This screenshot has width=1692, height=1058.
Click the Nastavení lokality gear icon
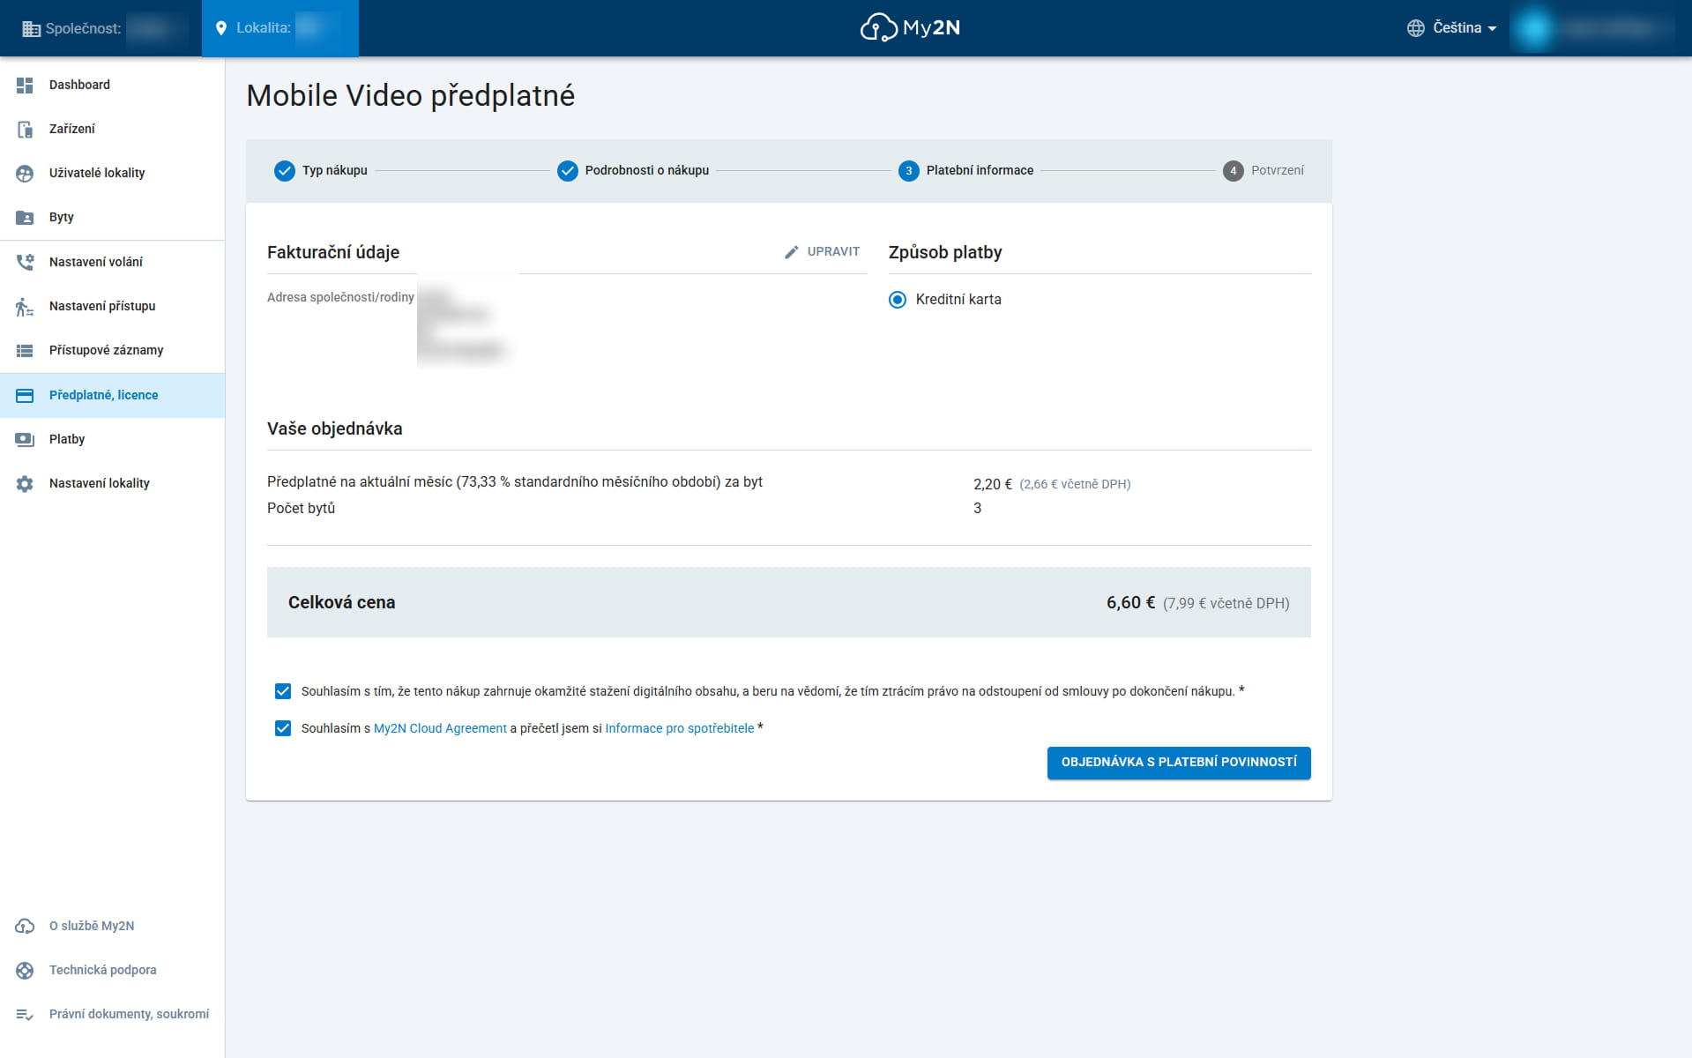(25, 483)
